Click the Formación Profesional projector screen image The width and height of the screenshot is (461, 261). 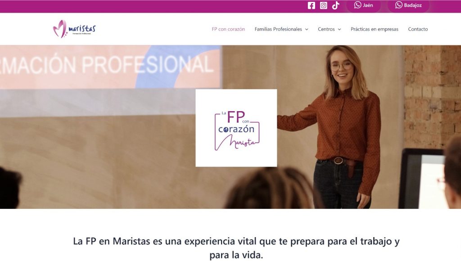pyautogui.click(x=110, y=67)
